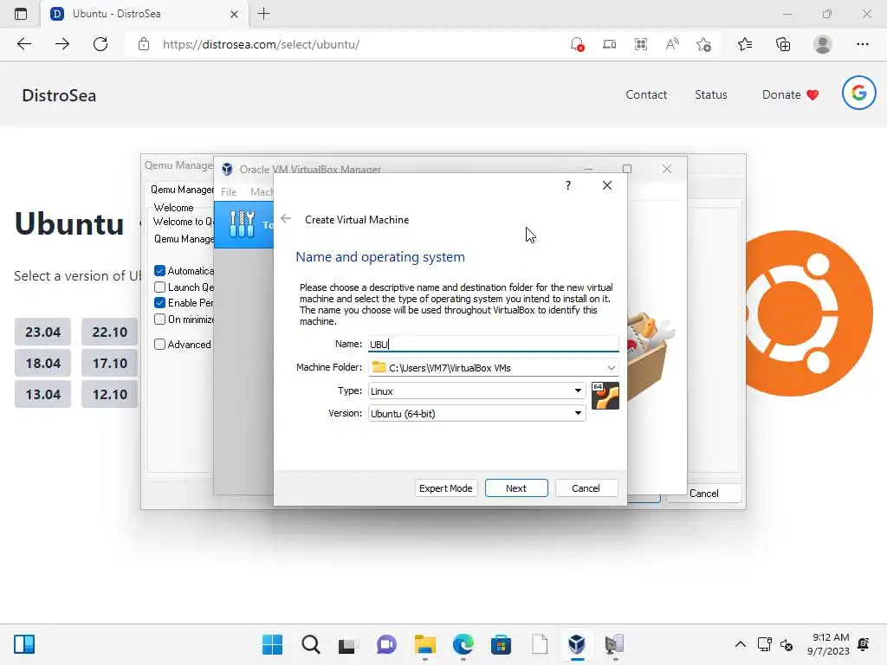Cancel the Create Virtual Machine dialog

pos(586,488)
